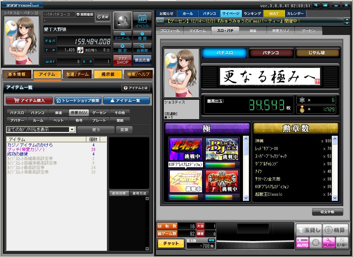
Task: Open the WAT tab
Action: click(x=274, y=14)
